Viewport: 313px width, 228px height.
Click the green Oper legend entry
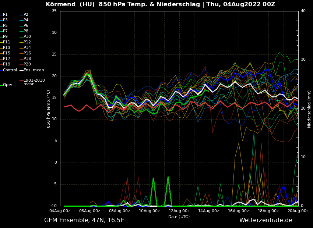[x=7, y=85]
